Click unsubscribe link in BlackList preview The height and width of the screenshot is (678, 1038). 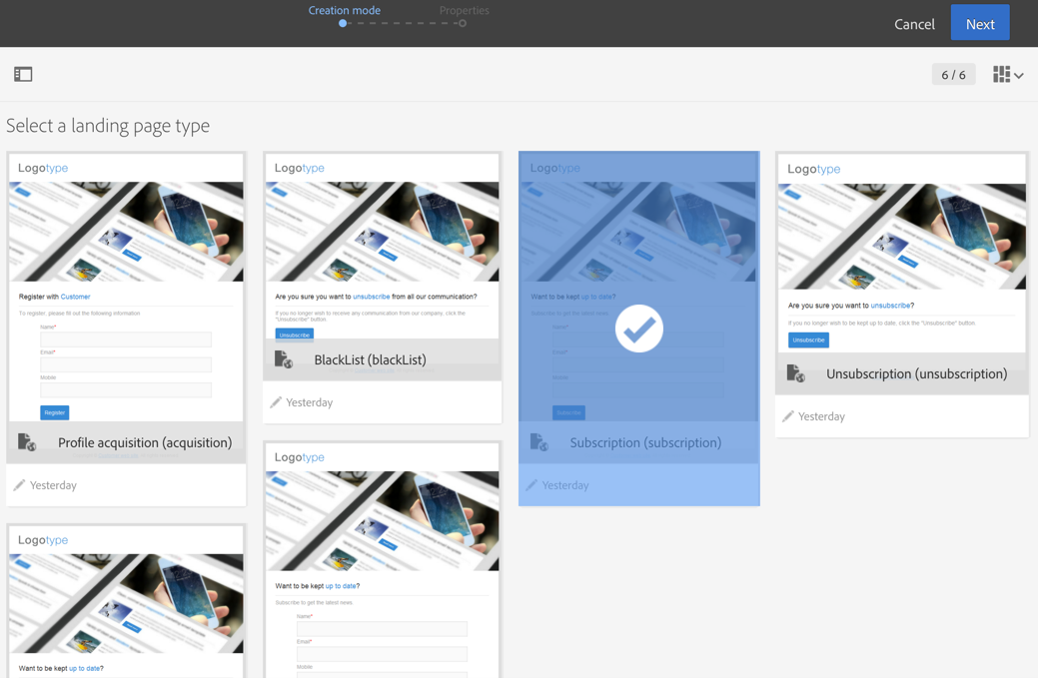click(x=372, y=297)
